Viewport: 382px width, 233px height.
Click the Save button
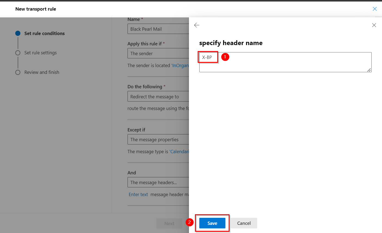(212, 223)
